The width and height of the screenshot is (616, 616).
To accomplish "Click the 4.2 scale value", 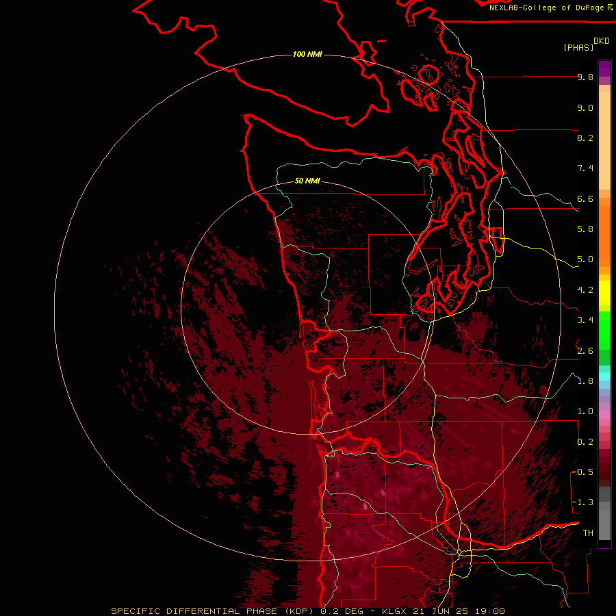I will tap(585, 290).
